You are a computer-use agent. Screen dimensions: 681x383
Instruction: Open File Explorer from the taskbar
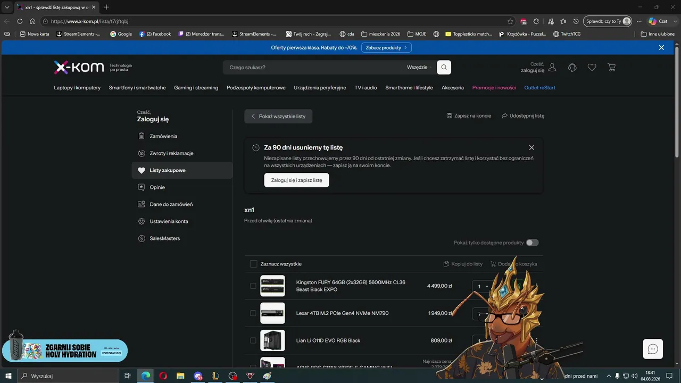click(x=180, y=376)
